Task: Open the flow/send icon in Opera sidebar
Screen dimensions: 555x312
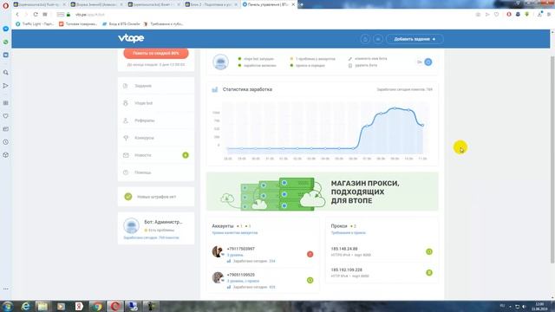Action: point(6,86)
